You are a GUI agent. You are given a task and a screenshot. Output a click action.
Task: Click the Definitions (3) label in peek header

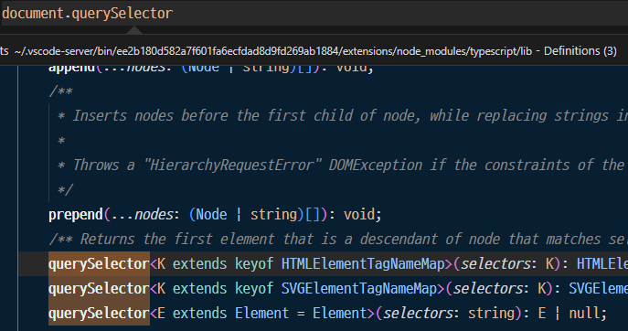pos(580,51)
